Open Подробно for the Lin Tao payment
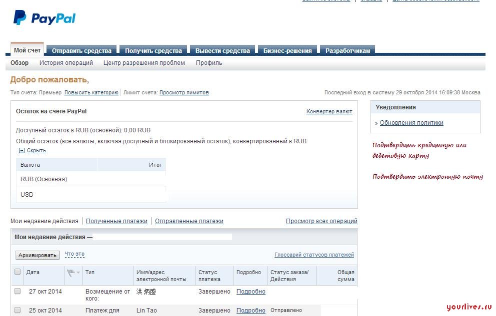496x316 pixels. click(251, 311)
